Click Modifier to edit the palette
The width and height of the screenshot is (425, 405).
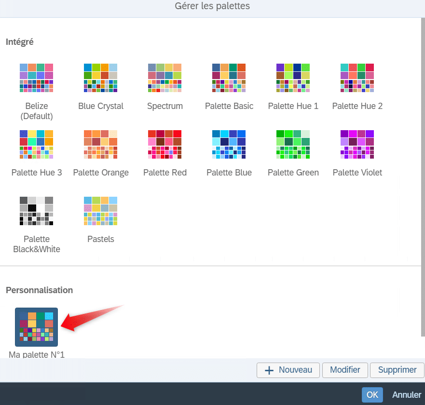click(345, 370)
